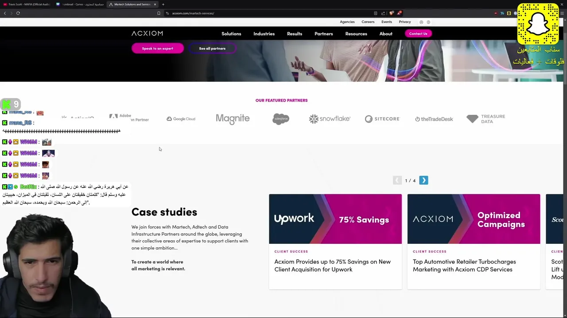Click the Sitecore partner logo

coord(382,119)
